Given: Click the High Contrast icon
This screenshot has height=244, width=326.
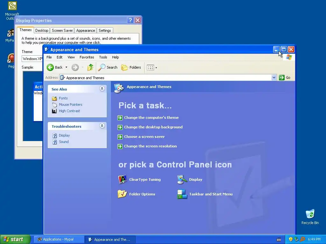Looking at the screenshot, I should (x=54, y=111).
